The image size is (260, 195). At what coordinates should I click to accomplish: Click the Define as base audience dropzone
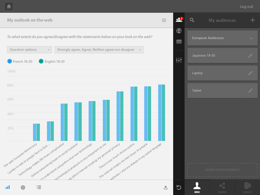tap(222, 170)
